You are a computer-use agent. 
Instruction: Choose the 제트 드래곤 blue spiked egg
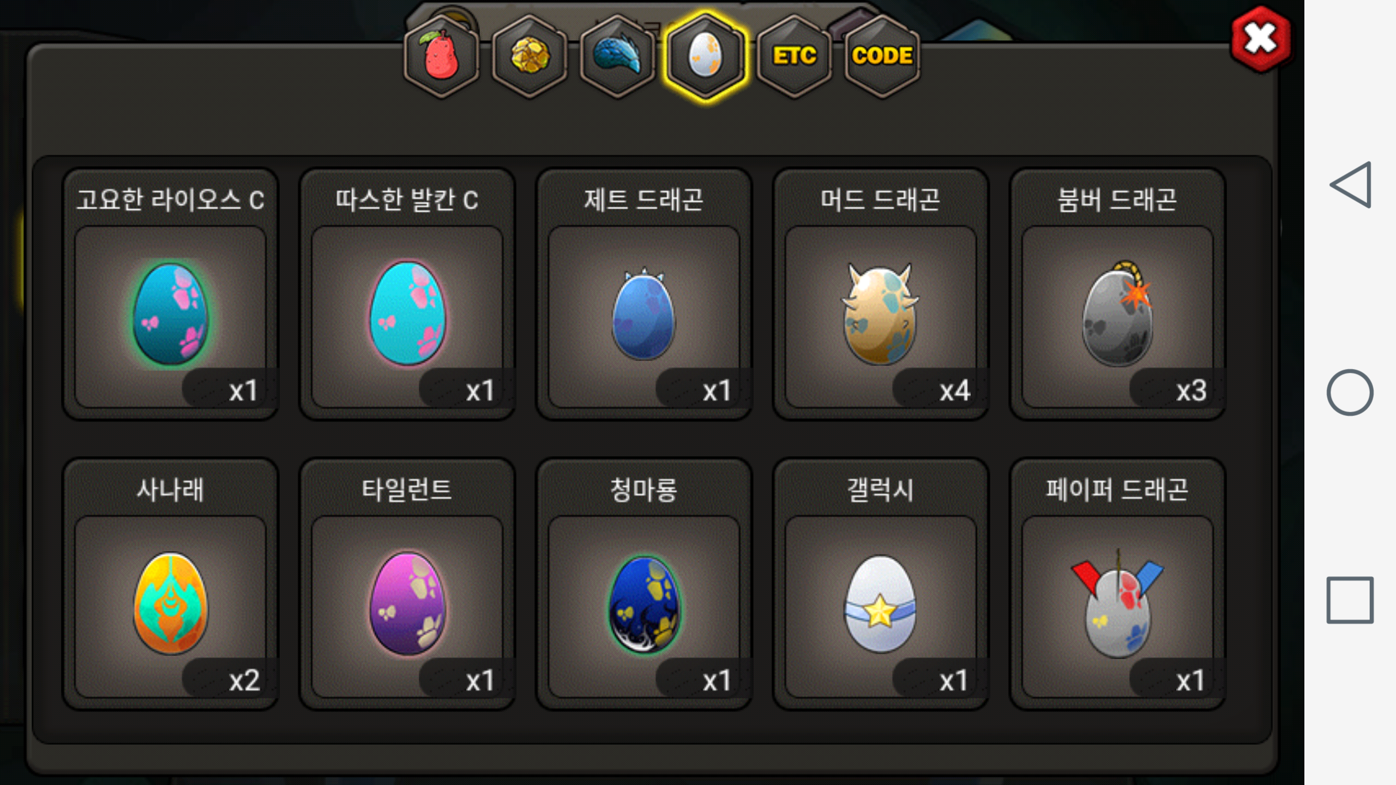(x=644, y=294)
